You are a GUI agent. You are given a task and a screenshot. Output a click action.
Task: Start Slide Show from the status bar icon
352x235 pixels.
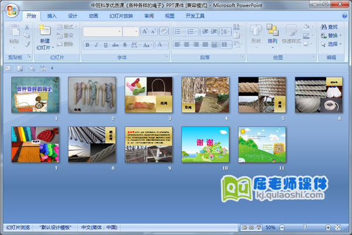259,227
